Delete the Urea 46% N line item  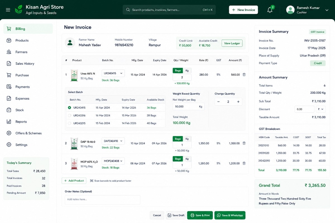[244, 75]
